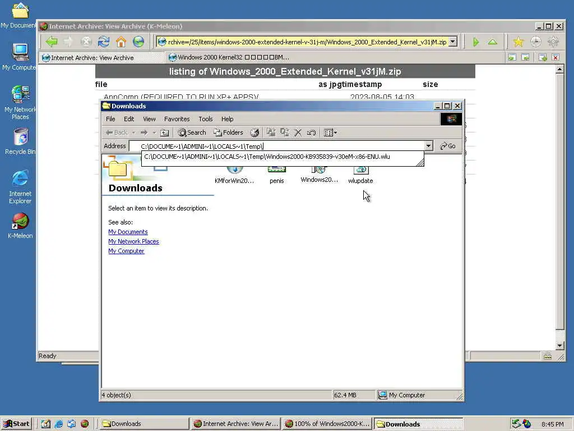The height and width of the screenshot is (431, 574).
Task: Open File menu in Downloads window
Action: pyautogui.click(x=110, y=119)
